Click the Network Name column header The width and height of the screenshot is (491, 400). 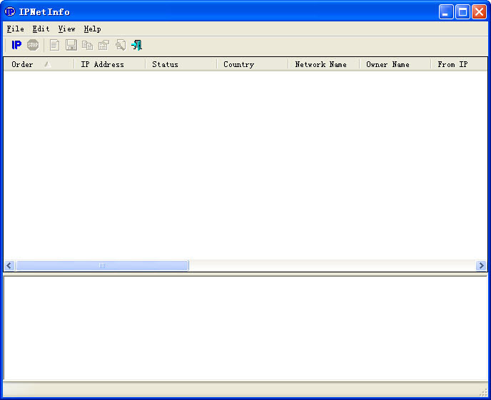(x=320, y=64)
